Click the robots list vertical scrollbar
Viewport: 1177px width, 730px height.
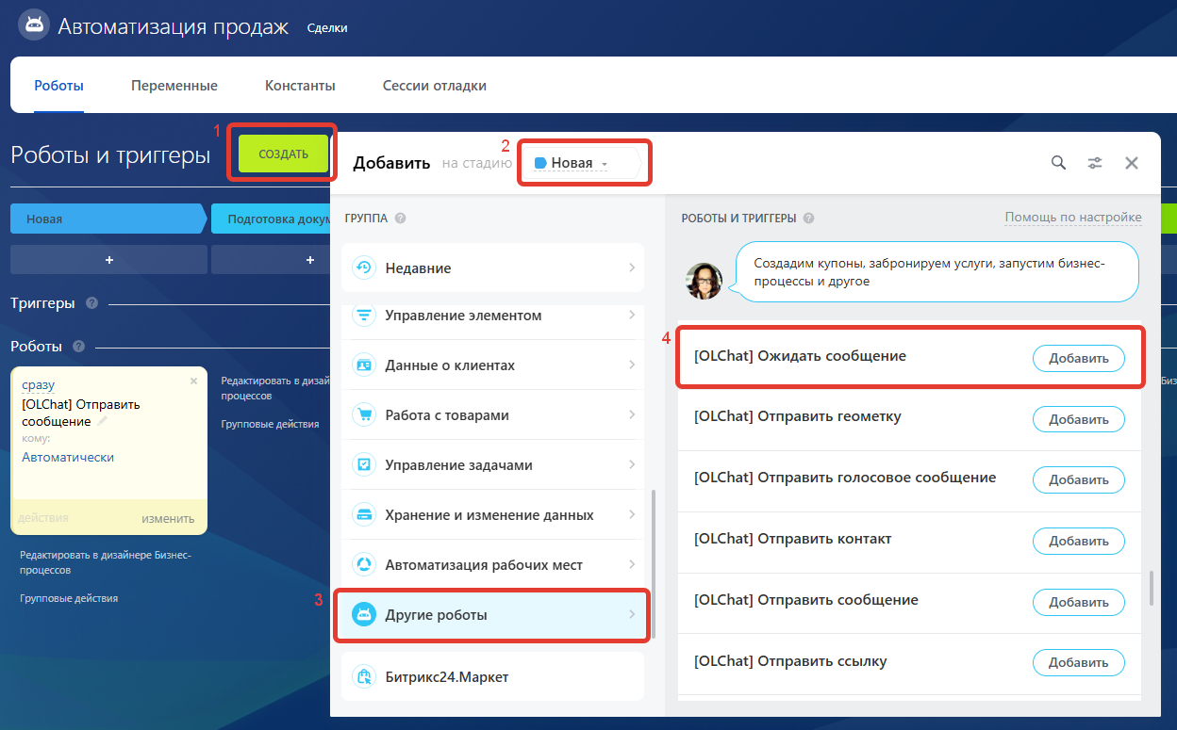[1151, 588]
